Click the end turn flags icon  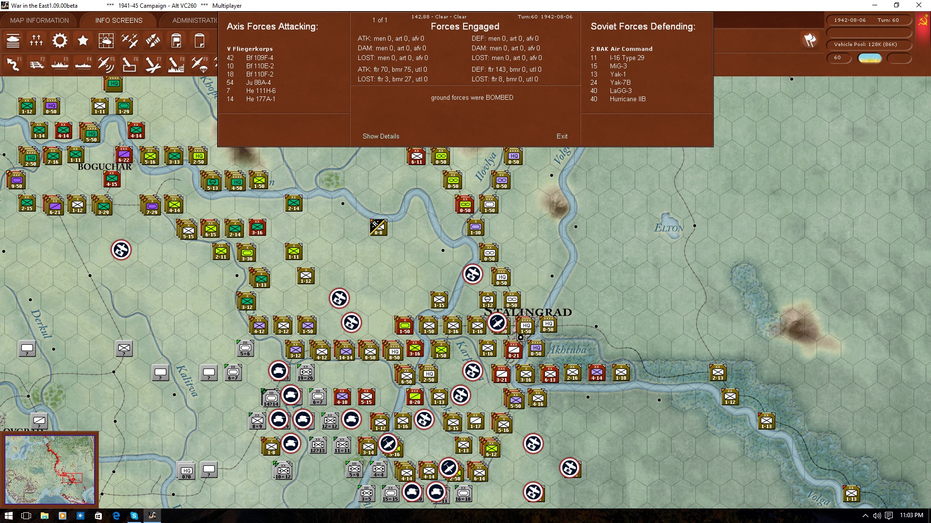pos(810,40)
